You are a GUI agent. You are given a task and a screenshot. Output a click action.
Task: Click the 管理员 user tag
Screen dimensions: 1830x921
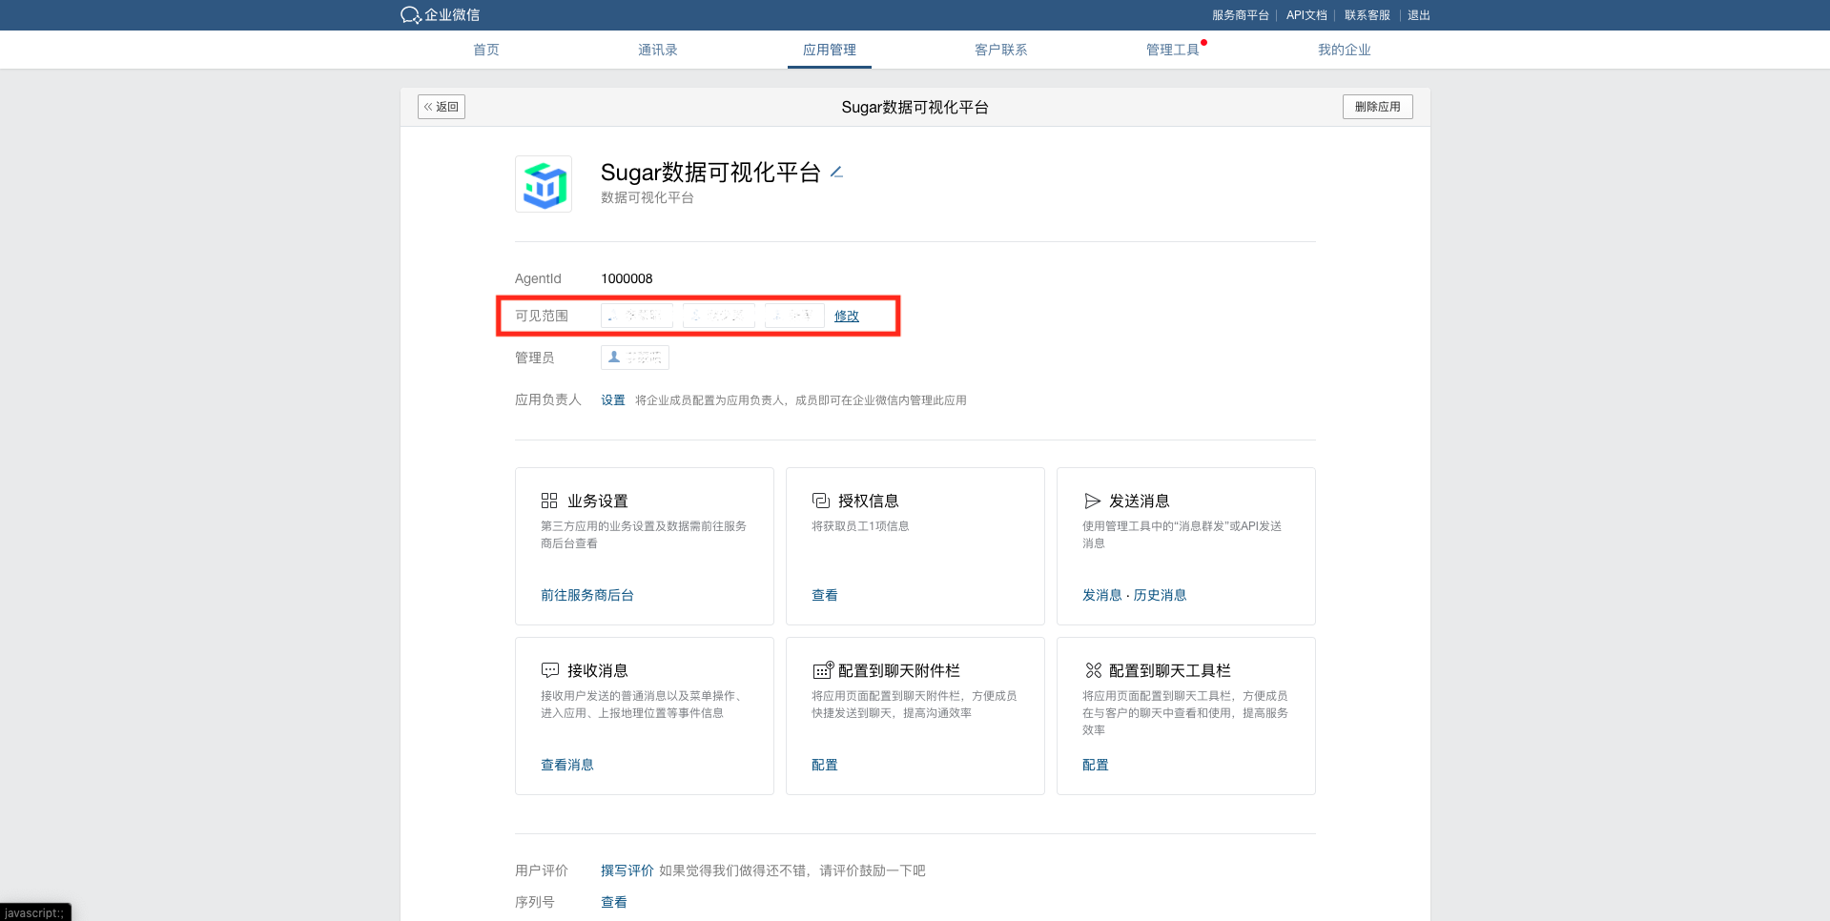pos(635,358)
